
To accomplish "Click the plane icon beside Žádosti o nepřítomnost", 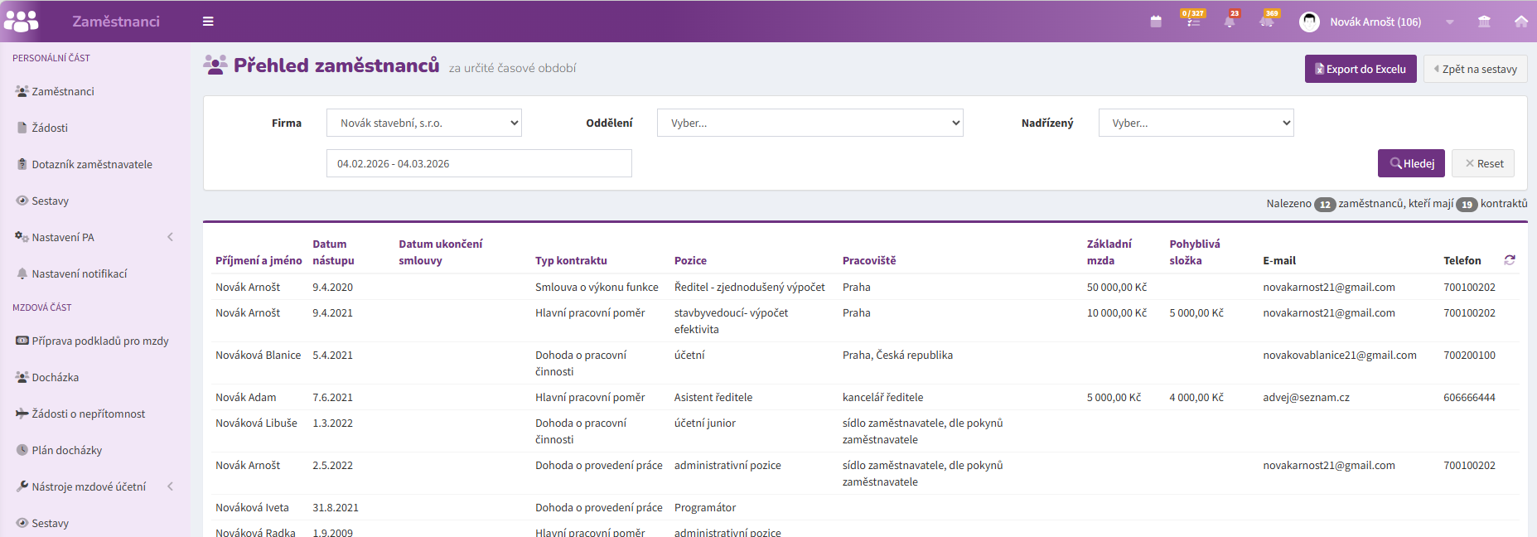I will pos(22,414).
